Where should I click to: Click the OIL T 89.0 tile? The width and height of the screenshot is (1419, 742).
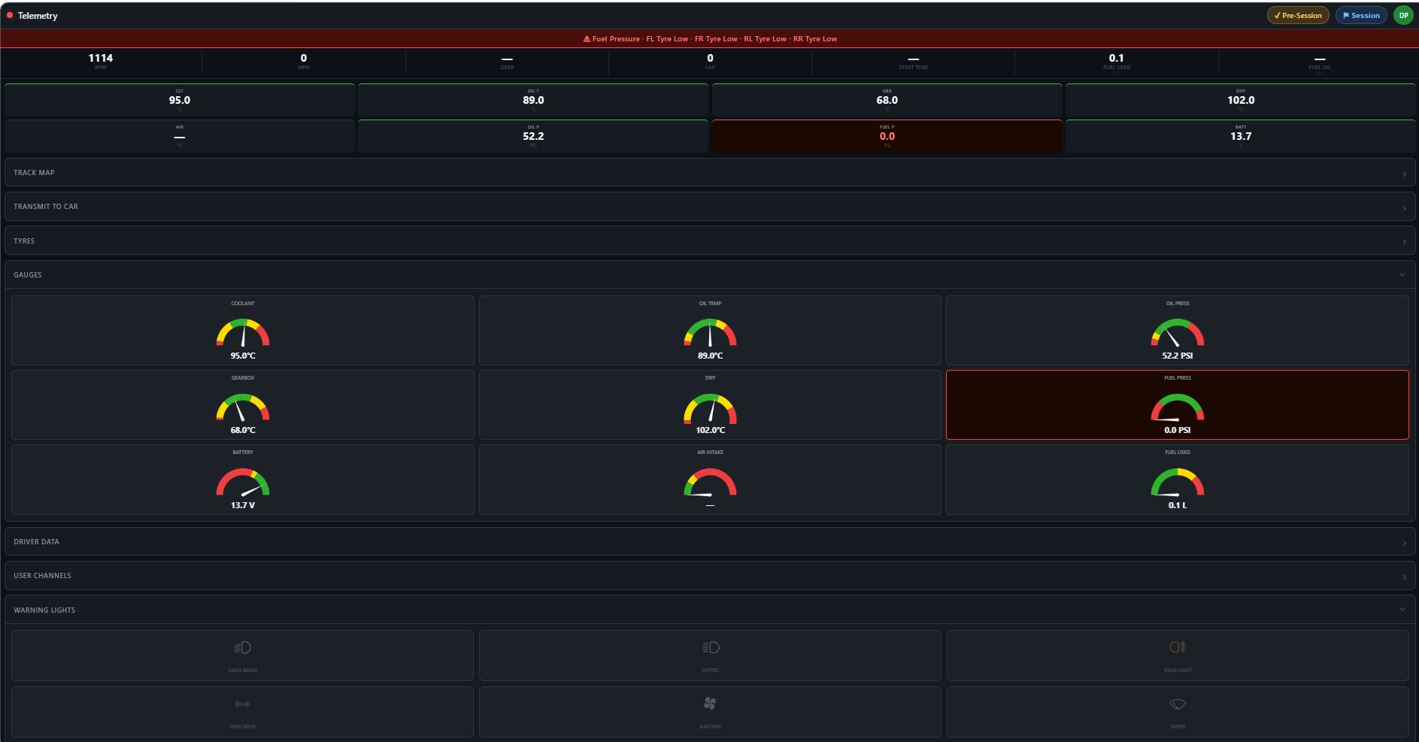tap(533, 100)
